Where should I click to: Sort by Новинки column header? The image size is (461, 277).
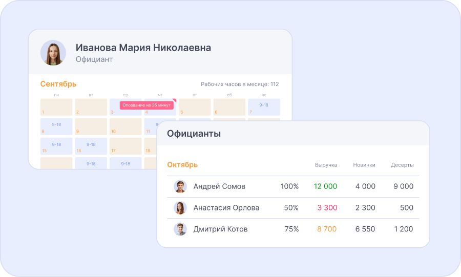tap(364, 165)
